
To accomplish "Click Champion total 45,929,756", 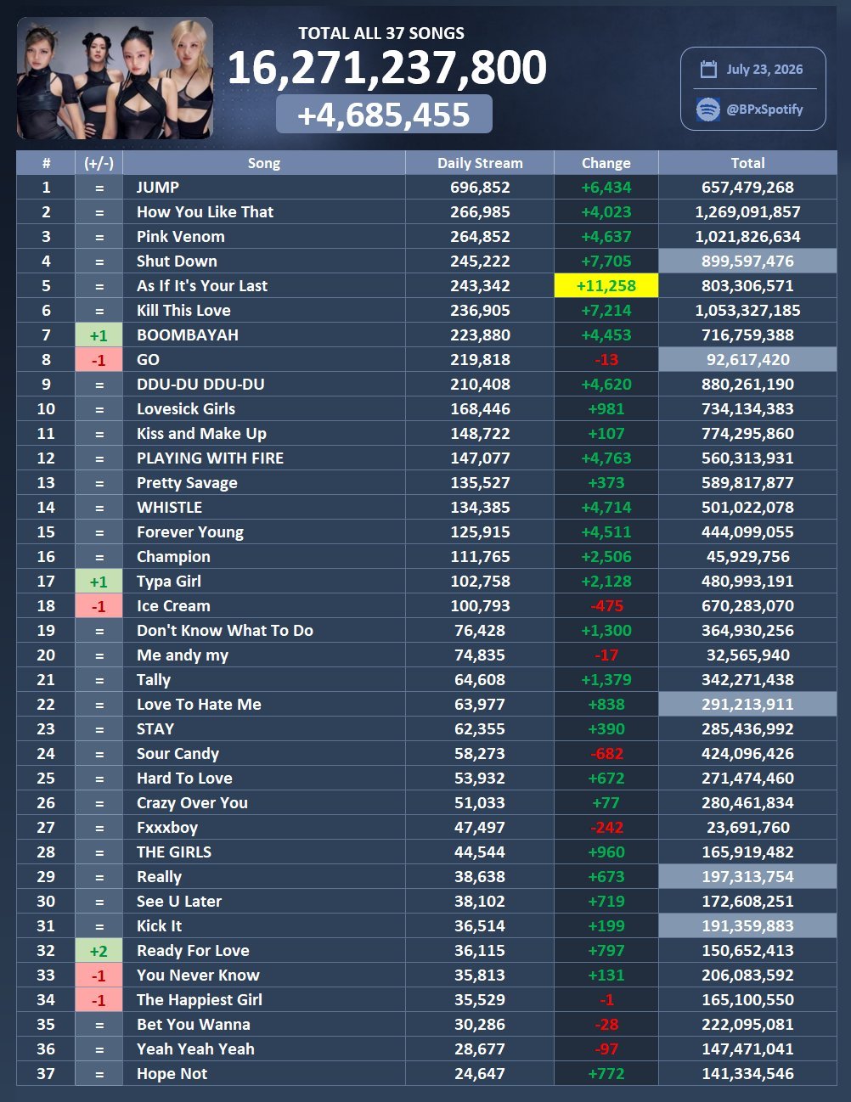I will 747,557.
